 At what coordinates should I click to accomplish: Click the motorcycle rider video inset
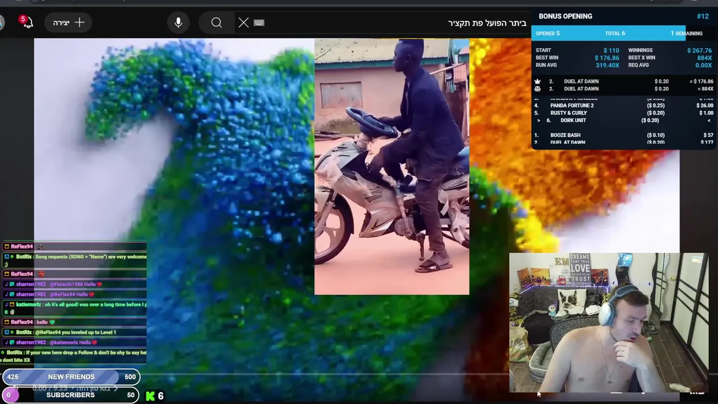coord(392,167)
